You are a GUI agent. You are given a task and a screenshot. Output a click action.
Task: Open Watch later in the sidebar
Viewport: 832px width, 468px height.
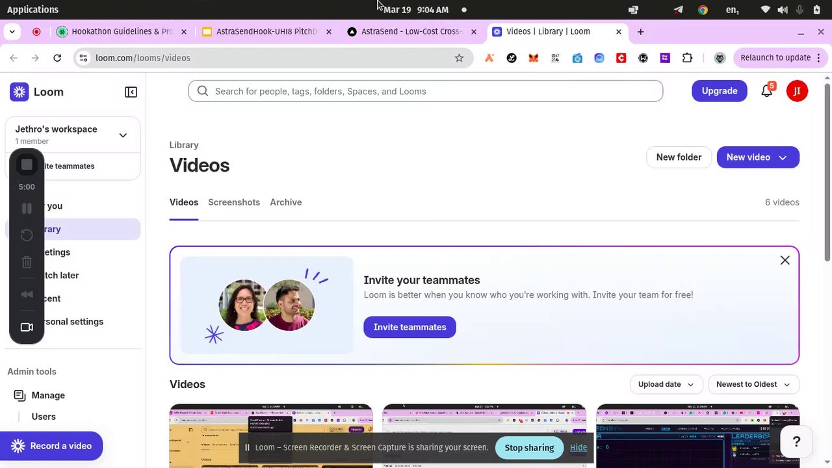tap(73, 276)
